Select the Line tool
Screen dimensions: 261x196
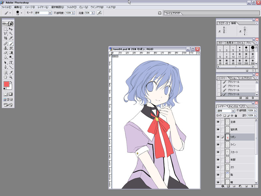pyautogui.click(x=11, y=67)
